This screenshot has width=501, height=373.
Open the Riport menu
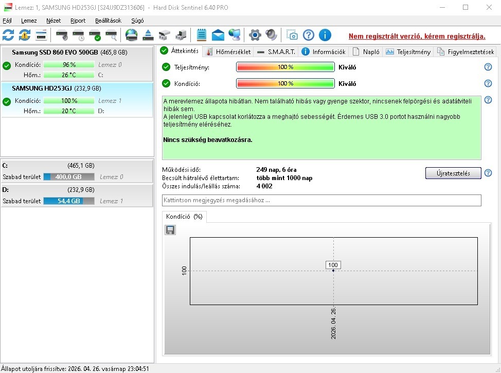coord(78,21)
